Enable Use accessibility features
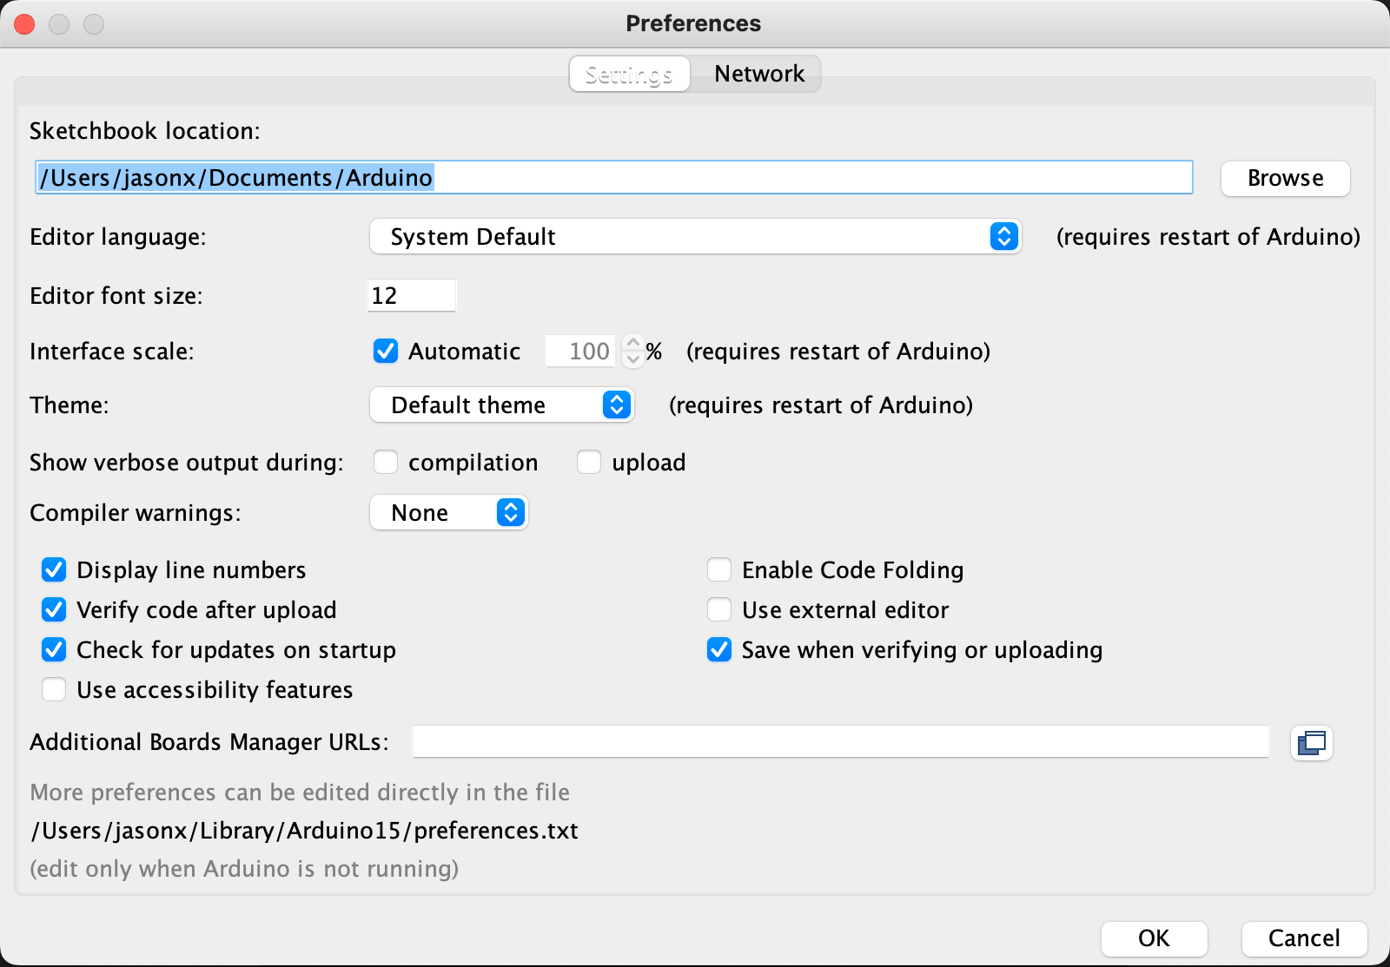 (54, 689)
